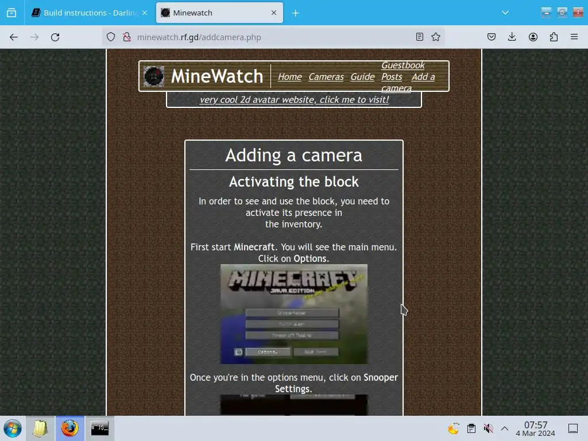The width and height of the screenshot is (588, 441).
Task: Close the Minewatch tab
Action: coord(274,13)
